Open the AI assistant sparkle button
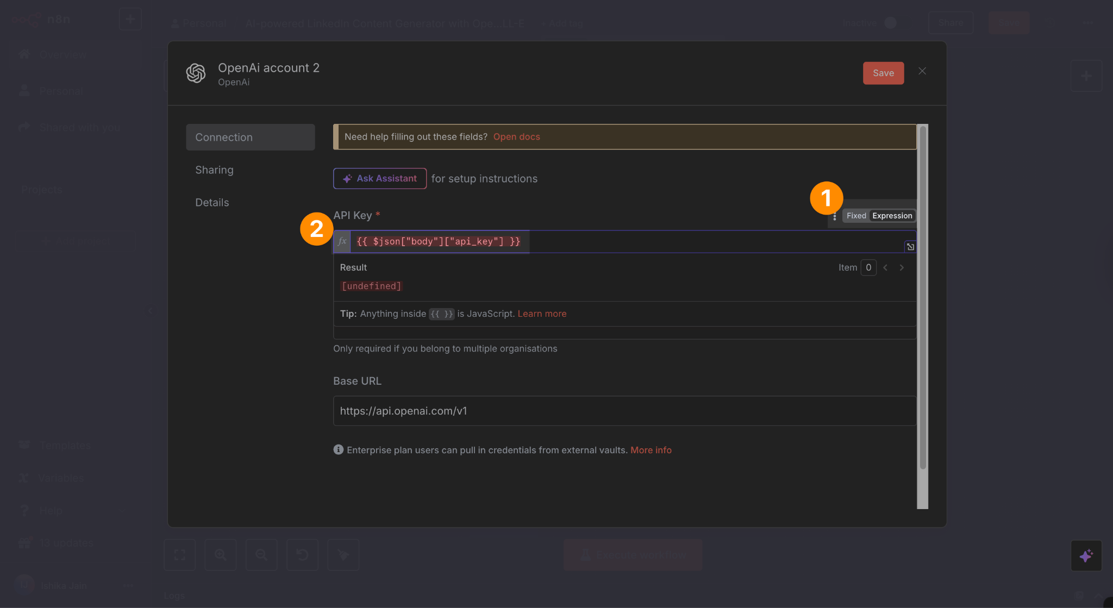Viewport: 1113px width, 608px height. [1086, 555]
